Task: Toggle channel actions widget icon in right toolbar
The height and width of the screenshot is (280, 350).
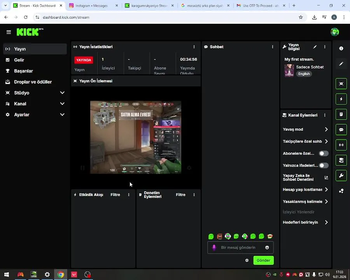Action: (x=341, y=160)
